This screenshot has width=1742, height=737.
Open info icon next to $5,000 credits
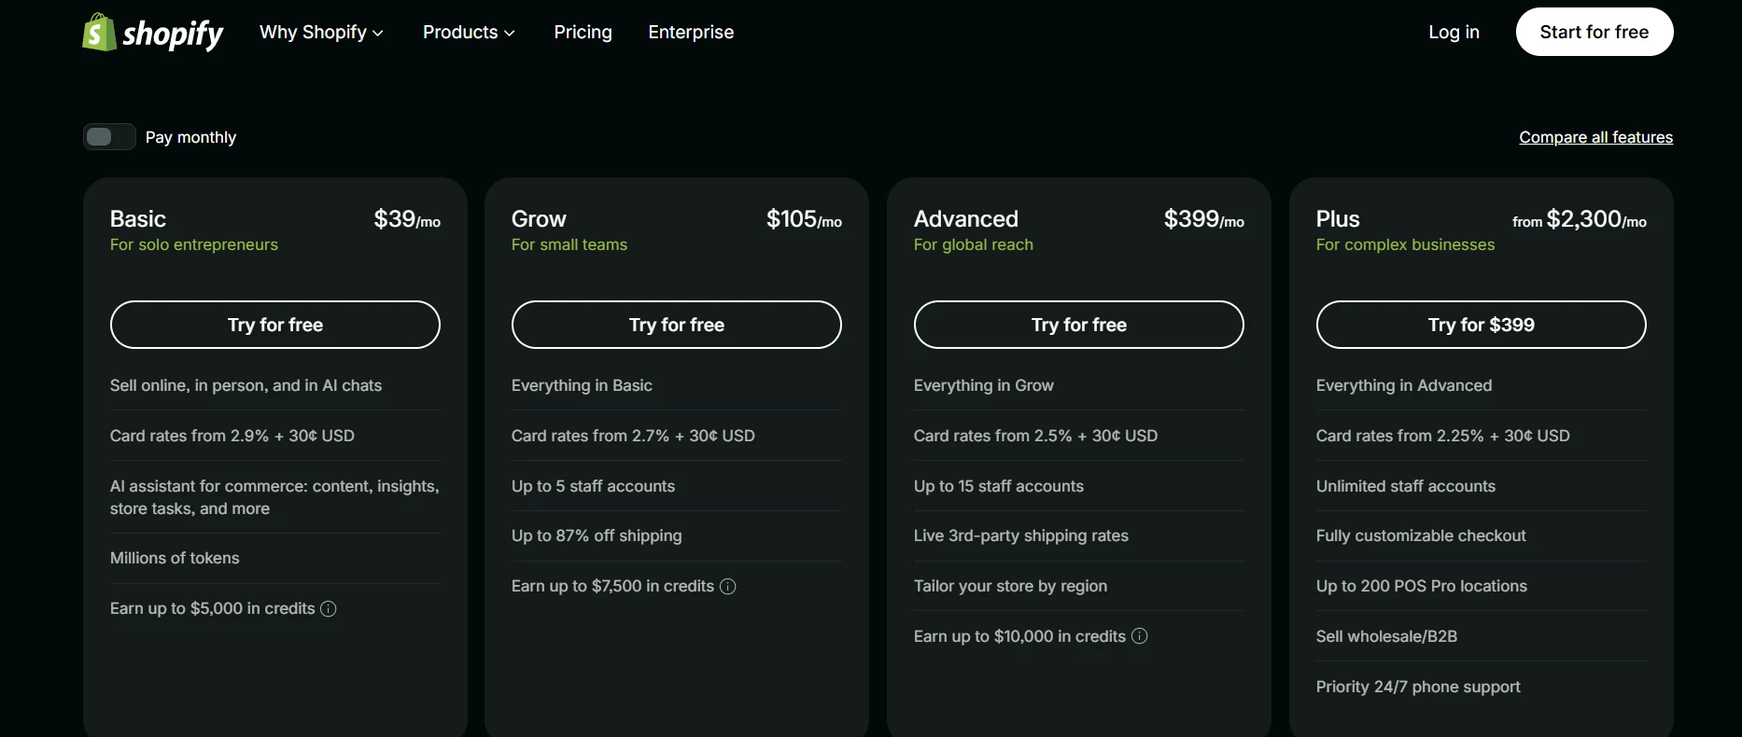pos(329,609)
